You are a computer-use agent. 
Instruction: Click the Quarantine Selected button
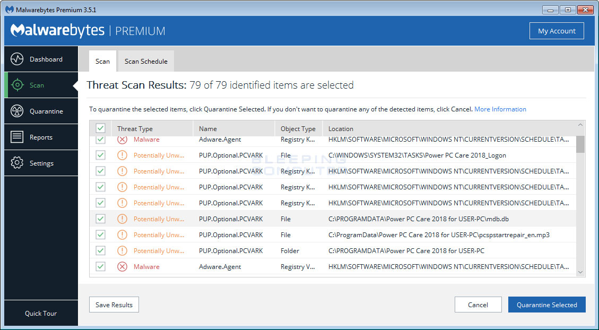[546, 305]
